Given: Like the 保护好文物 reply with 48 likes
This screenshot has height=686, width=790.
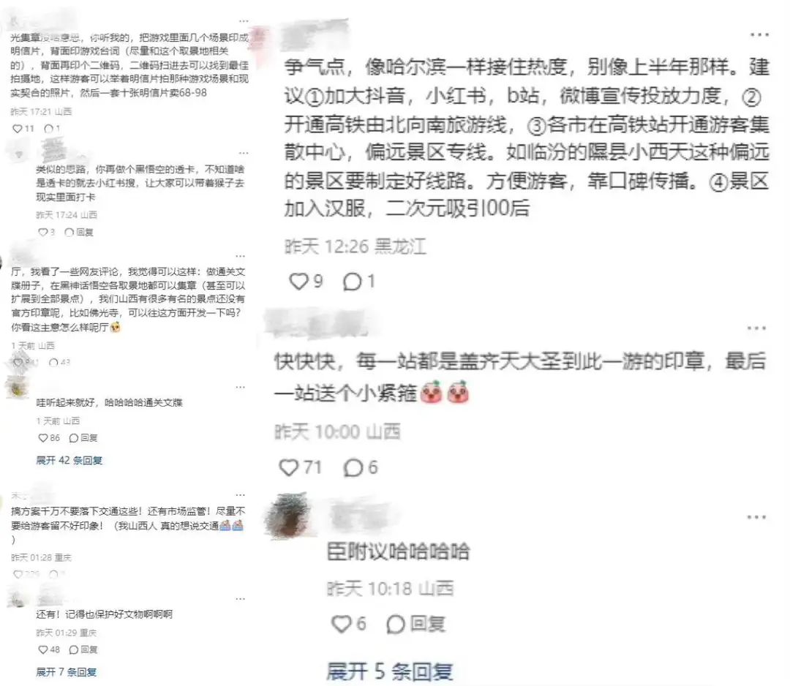Looking at the screenshot, I should click(43, 649).
